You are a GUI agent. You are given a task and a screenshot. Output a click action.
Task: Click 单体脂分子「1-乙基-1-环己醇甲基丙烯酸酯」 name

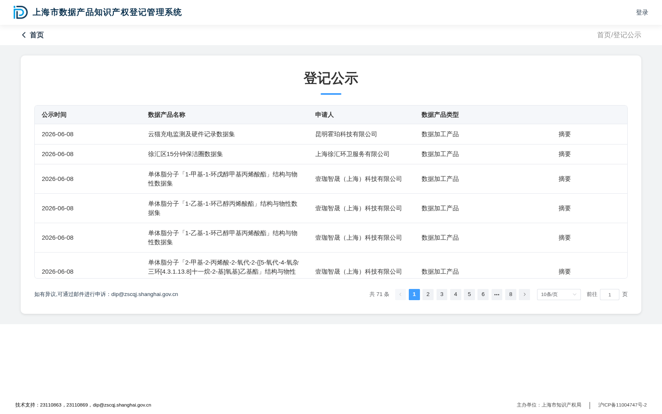click(x=223, y=238)
